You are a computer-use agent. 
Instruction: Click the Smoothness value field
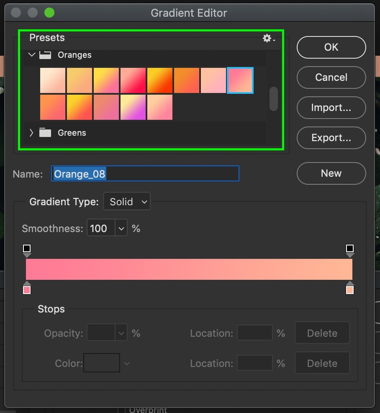click(101, 228)
